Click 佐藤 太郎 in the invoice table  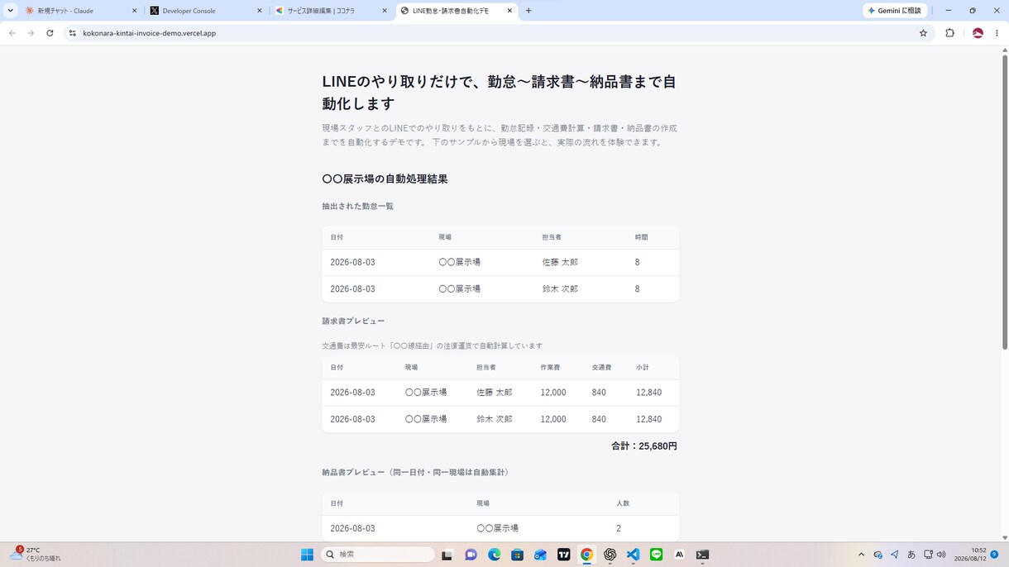point(494,393)
